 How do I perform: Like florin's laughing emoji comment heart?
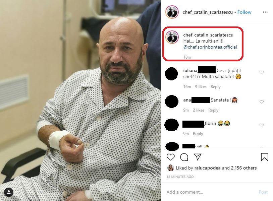pos(262,125)
